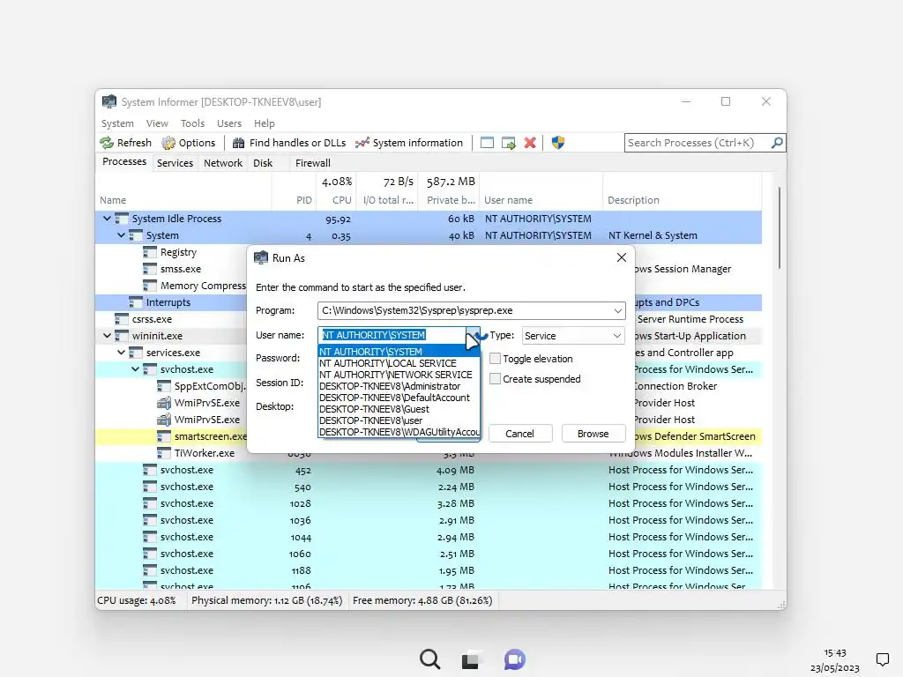The image size is (903, 677).
Task: Click the Search Processes input field
Action: pos(697,142)
